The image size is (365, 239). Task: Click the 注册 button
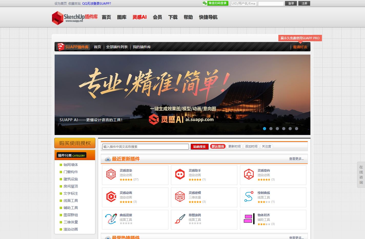(x=304, y=3)
